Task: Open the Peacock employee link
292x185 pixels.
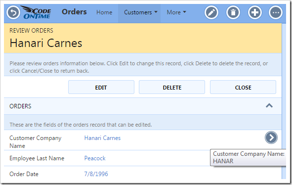Action: [95, 158]
